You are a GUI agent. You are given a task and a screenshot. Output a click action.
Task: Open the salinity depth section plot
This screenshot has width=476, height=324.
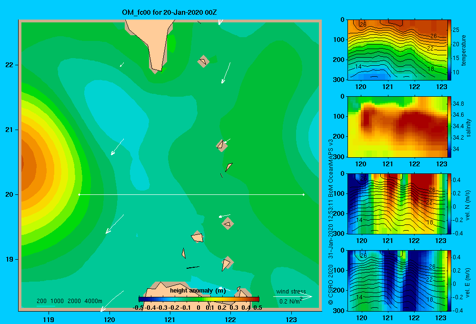[x=397, y=127]
